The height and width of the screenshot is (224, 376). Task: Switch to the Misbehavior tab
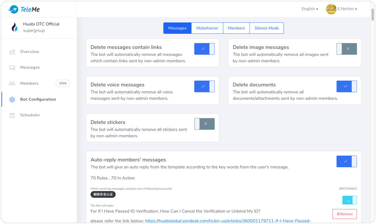[x=207, y=28]
